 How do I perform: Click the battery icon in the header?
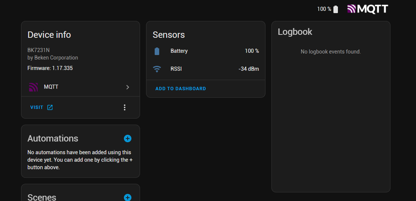(336, 9)
